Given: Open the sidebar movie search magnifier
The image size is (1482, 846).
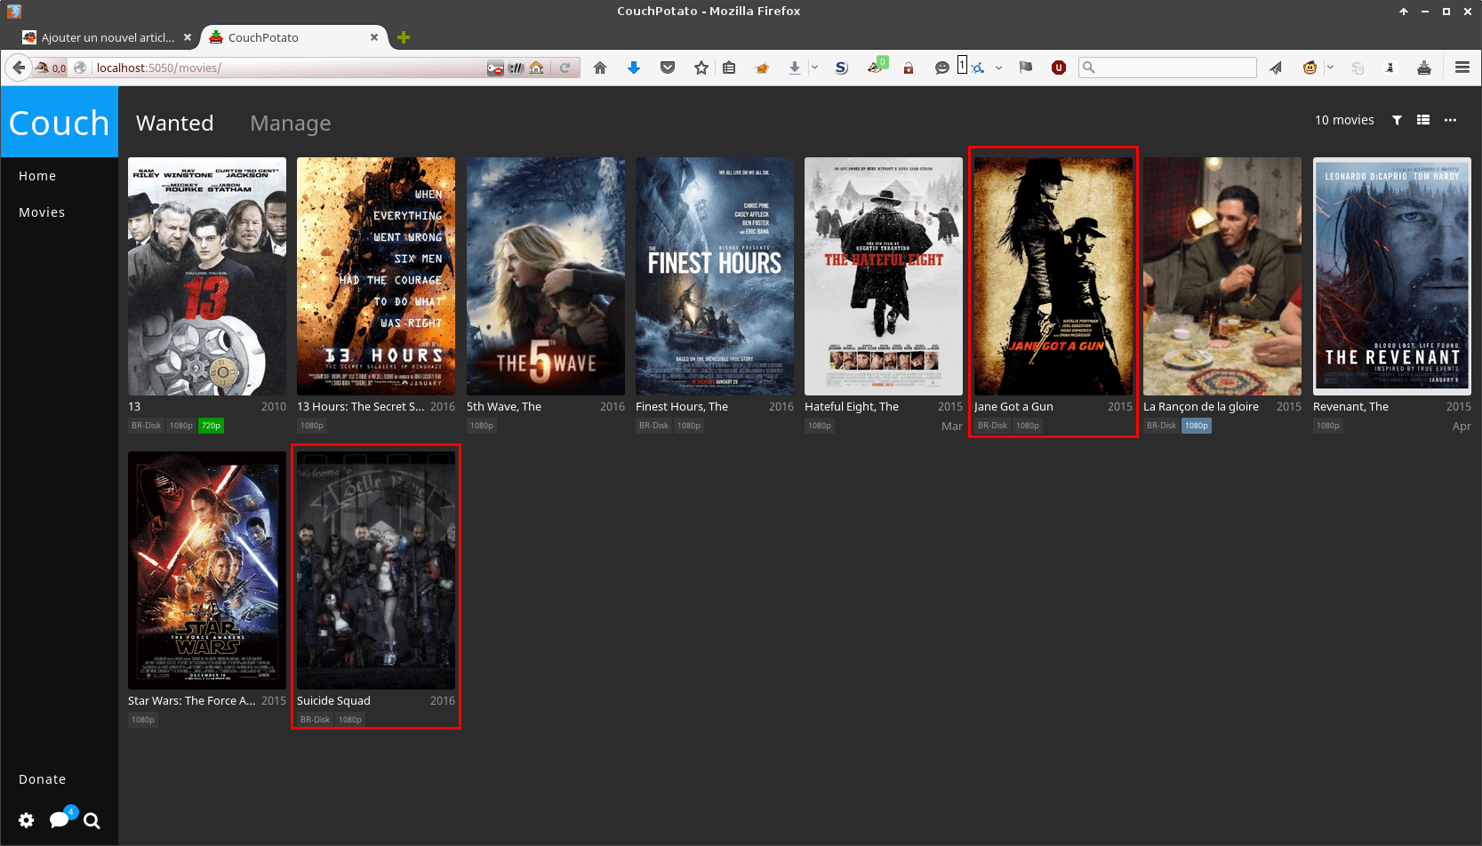Looking at the screenshot, I should (92, 820).
